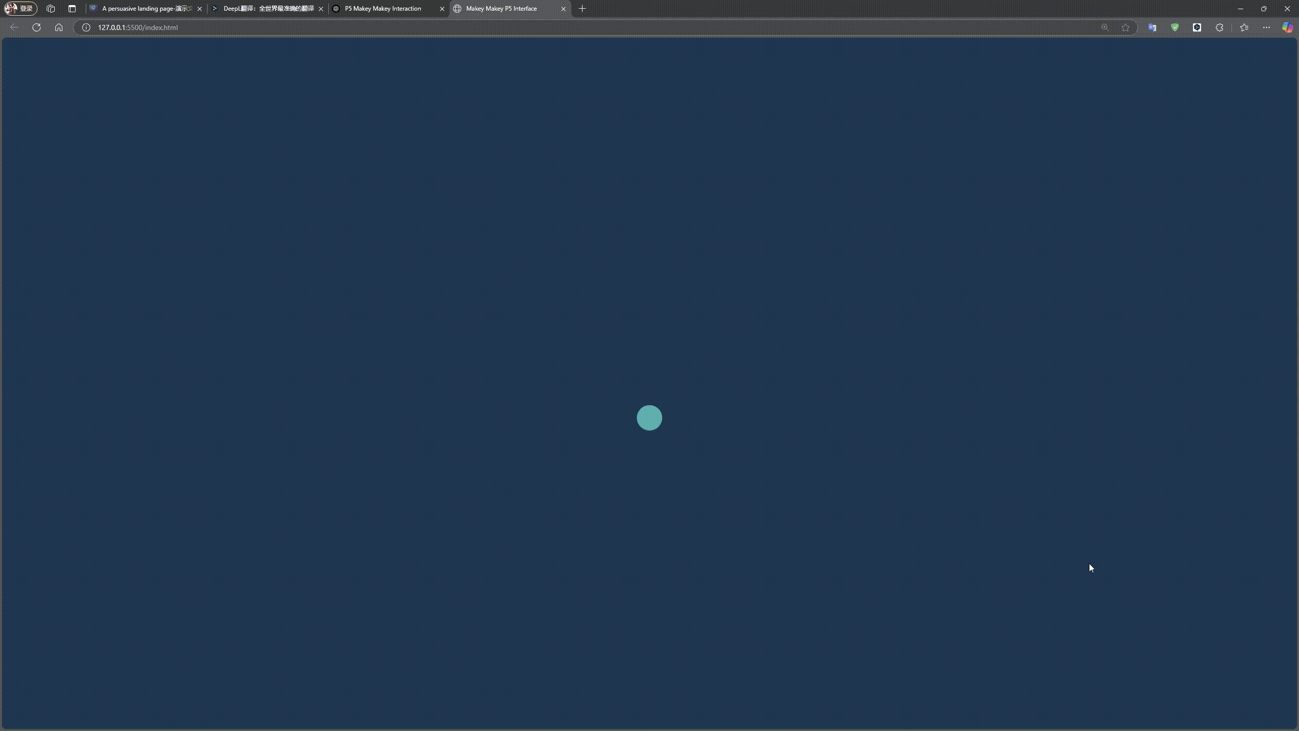Click the teal circle on the canvas

point(649,417)
